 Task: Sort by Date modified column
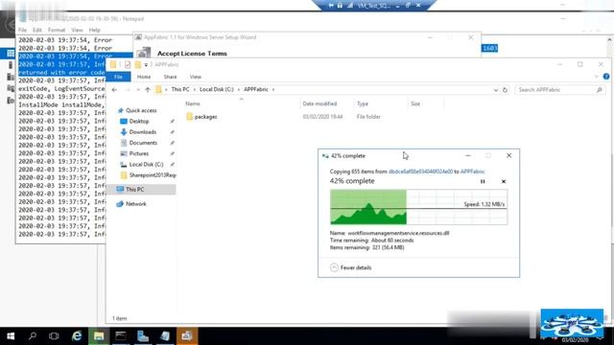[319, 103]
